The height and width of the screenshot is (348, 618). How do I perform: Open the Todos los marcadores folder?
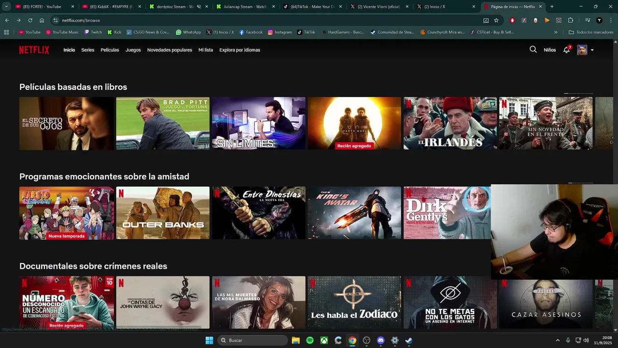pos(591,32)
